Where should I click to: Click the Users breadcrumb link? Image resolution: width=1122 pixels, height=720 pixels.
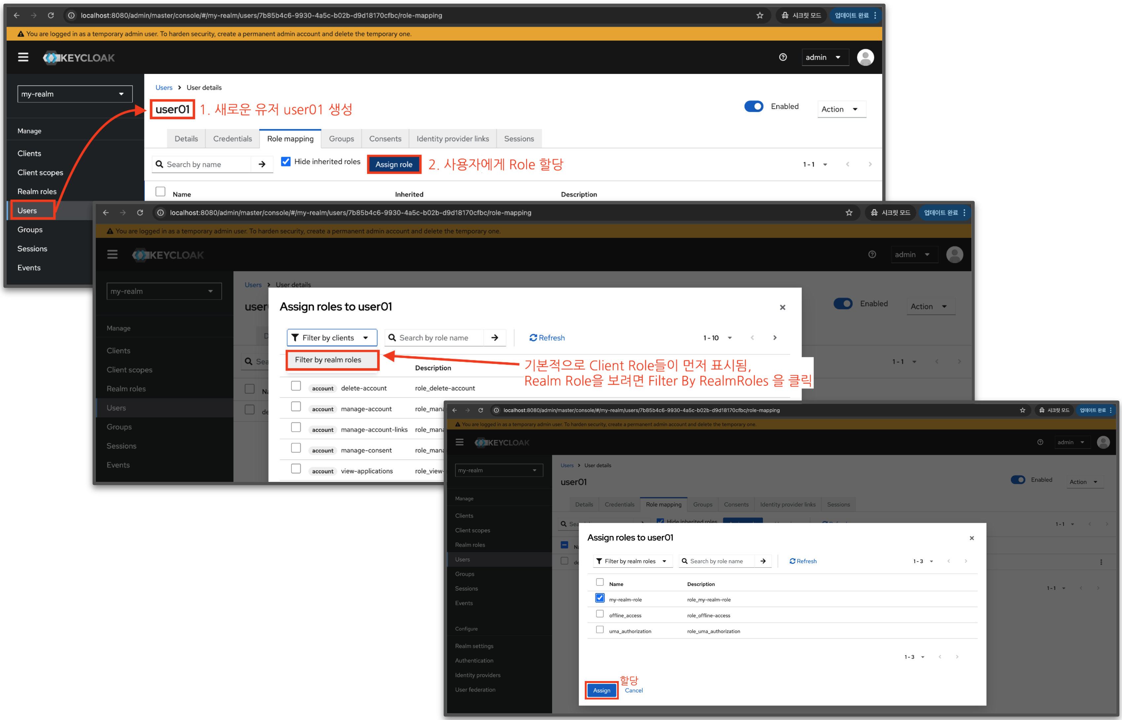[164, 88]
